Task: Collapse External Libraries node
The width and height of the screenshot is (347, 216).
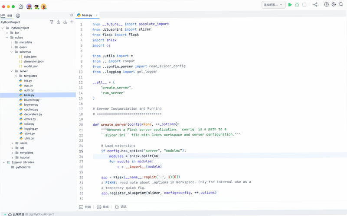Action: click(x=3, y=162)
